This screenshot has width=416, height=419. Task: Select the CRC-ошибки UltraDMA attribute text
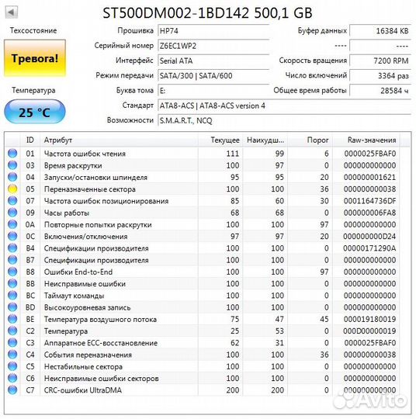(x=83, y=390)
